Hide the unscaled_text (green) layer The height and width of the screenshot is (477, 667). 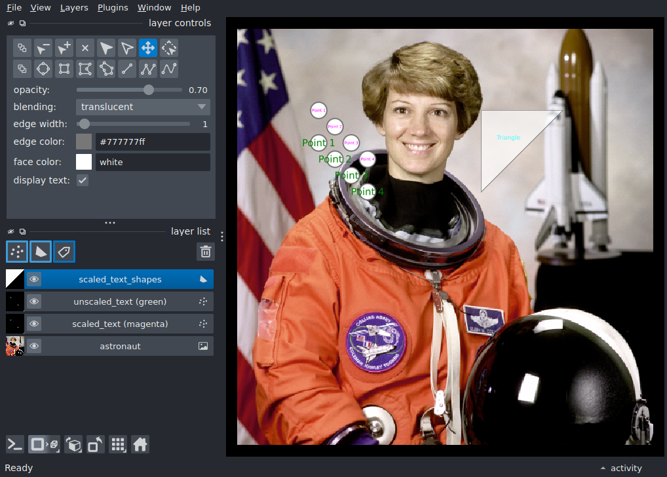34,301
